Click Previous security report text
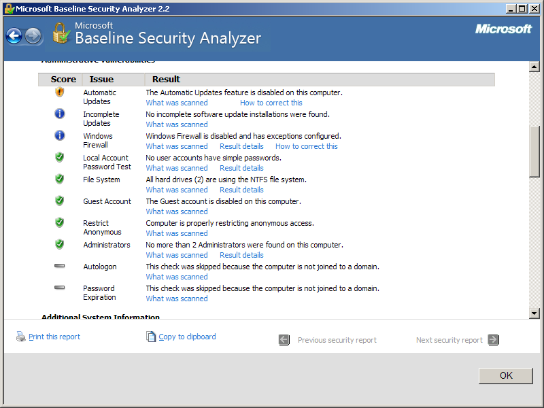The width and height of the screenshot is (544, 408). tap(337, 340)
